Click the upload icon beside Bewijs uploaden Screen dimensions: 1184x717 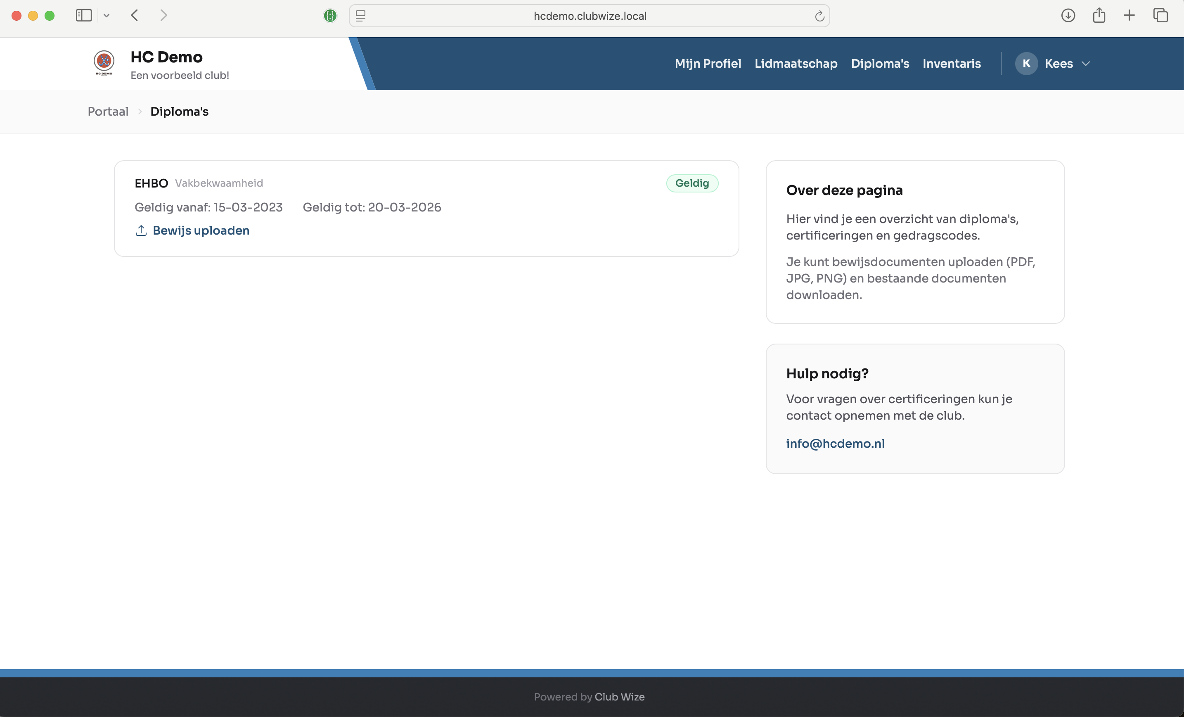(141, 230)
